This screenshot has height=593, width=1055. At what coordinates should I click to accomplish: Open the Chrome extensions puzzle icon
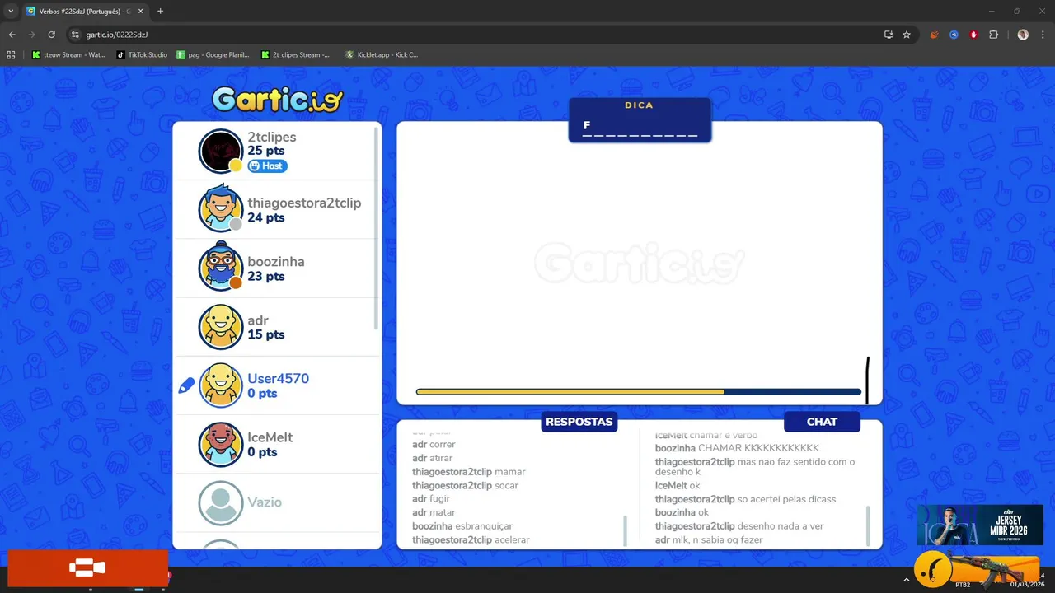tap(993, 35)
